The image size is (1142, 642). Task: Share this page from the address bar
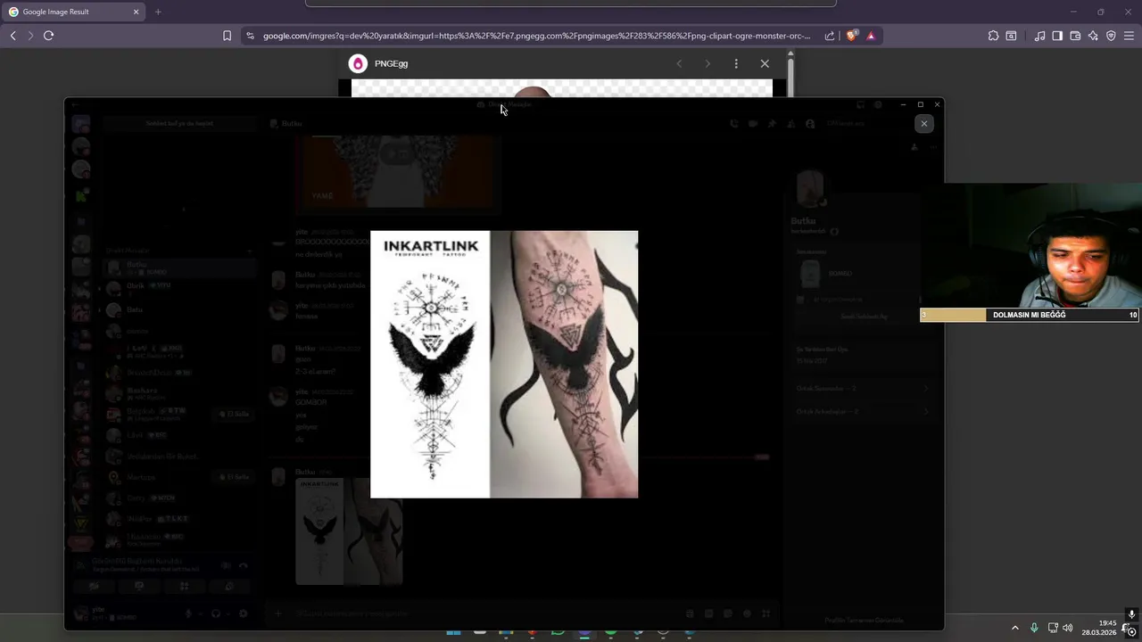tap(830, 36)
